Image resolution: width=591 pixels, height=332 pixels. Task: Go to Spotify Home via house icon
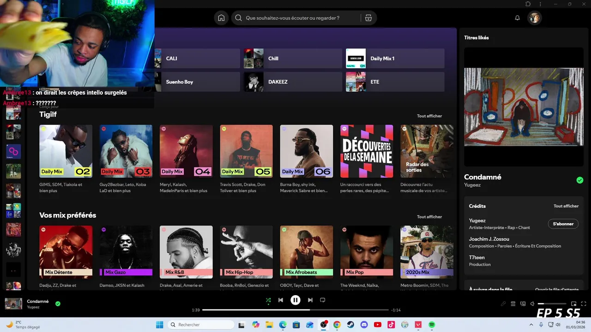point(221,18)
